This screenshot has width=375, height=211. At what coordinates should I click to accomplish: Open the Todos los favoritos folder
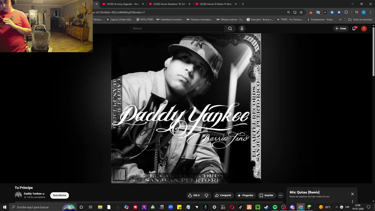tap(360, 20)
